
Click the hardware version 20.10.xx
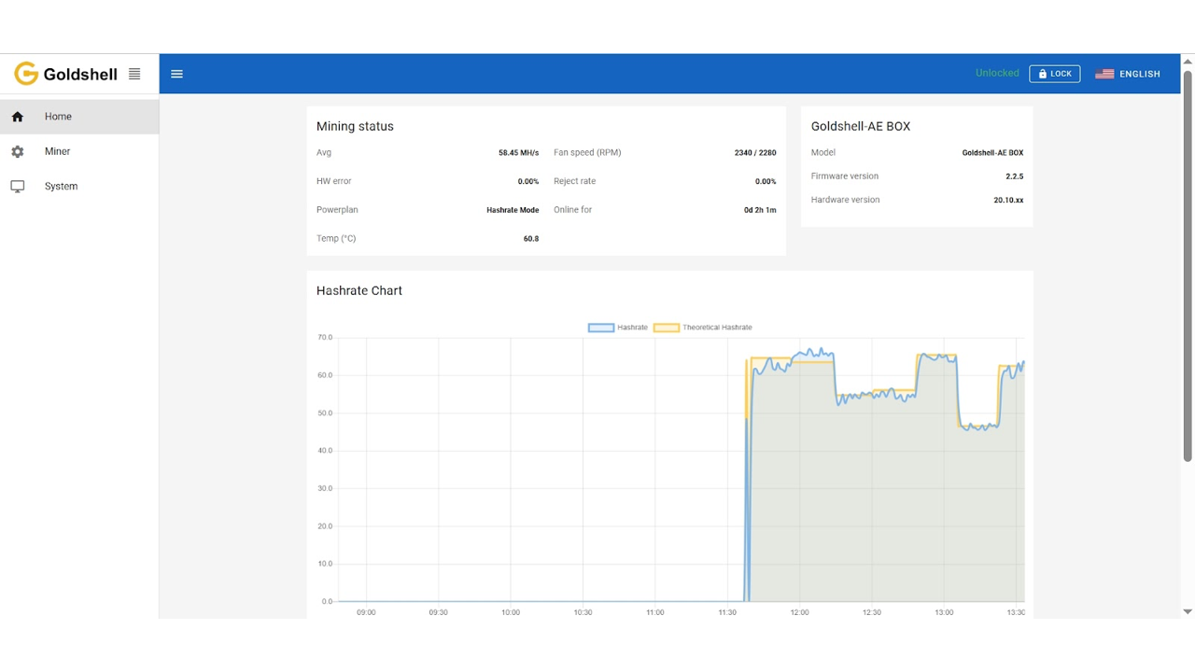coord(1008,200)
